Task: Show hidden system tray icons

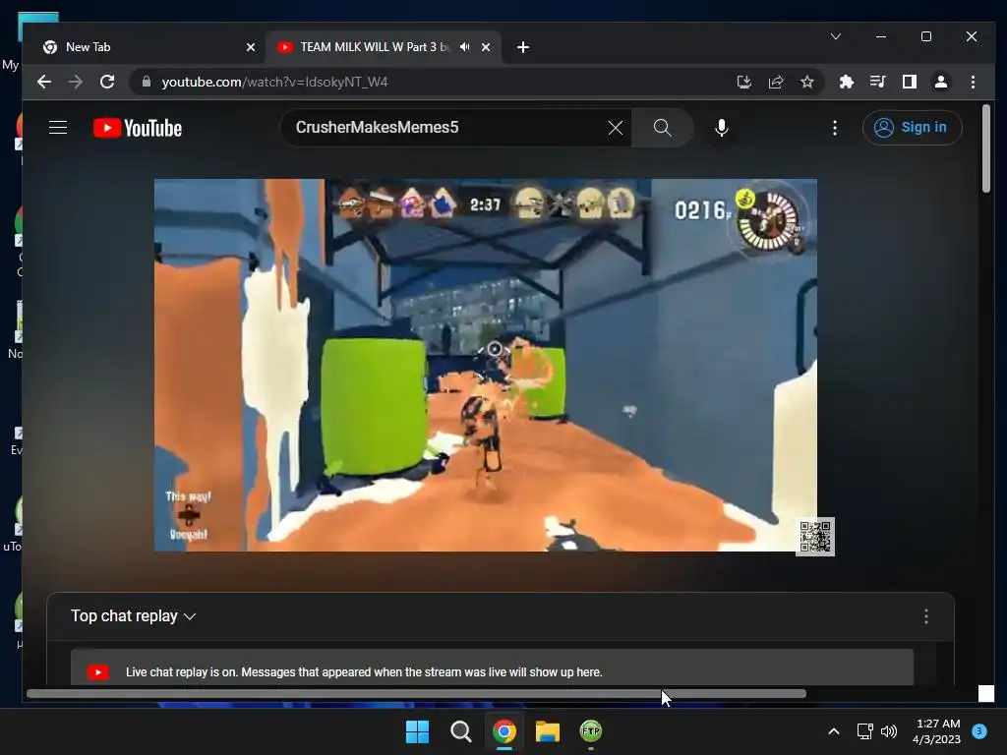Action: click(x=834, y=731)
